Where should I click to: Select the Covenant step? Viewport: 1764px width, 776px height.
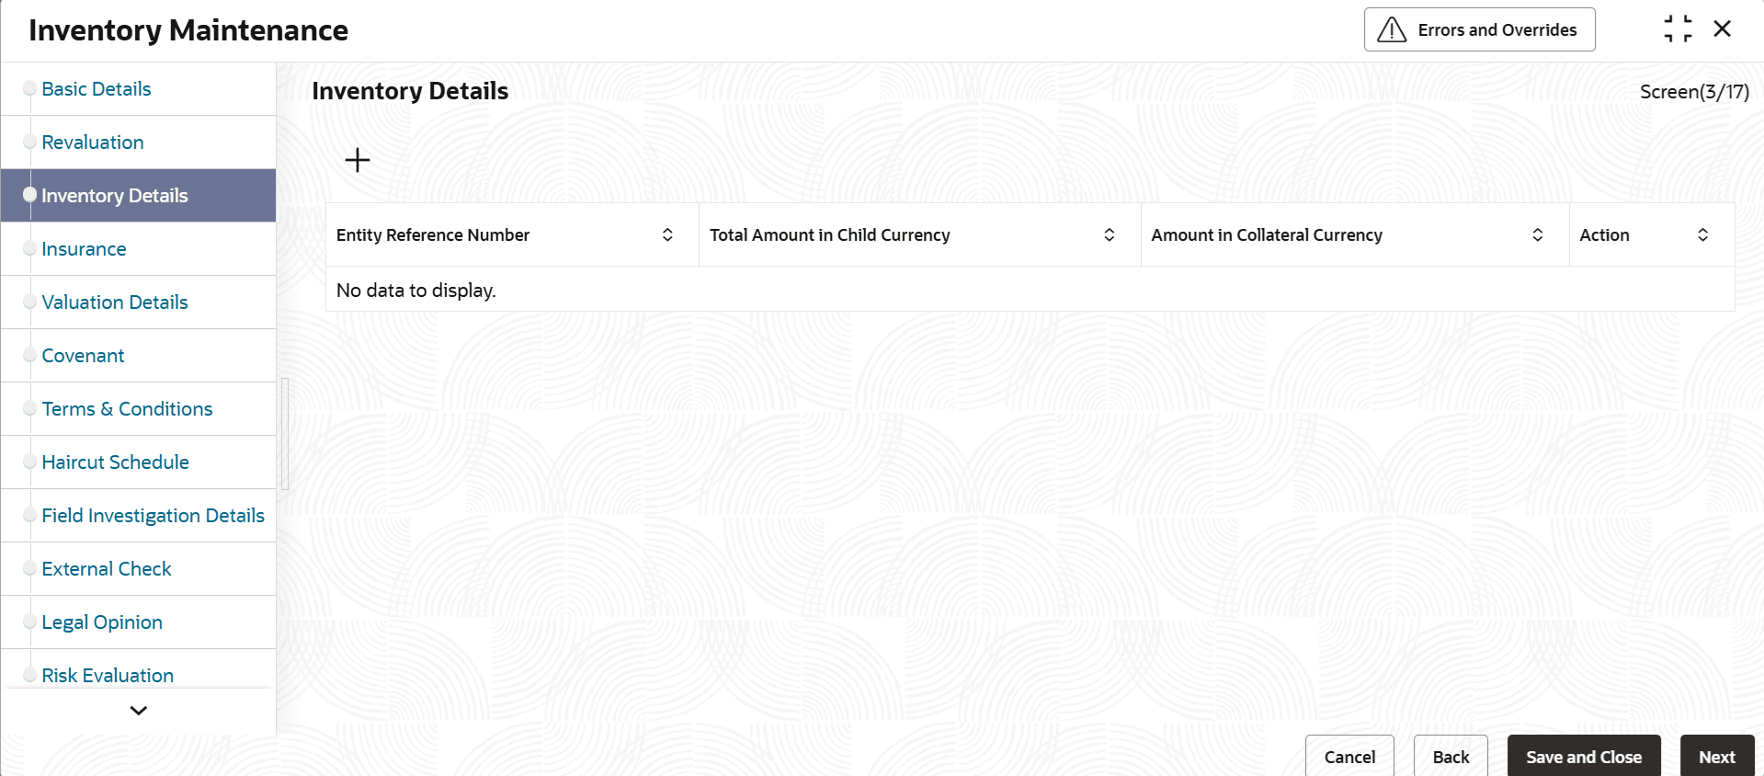coord(83,356)
